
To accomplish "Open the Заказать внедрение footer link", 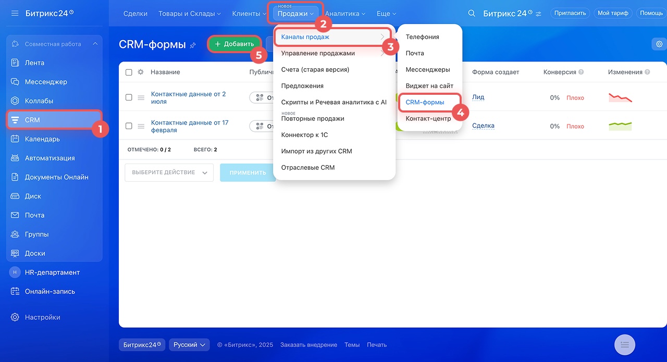I will (x=308, y=345).
